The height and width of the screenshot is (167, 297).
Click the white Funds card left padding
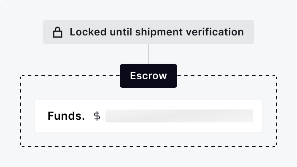[41, 116]
